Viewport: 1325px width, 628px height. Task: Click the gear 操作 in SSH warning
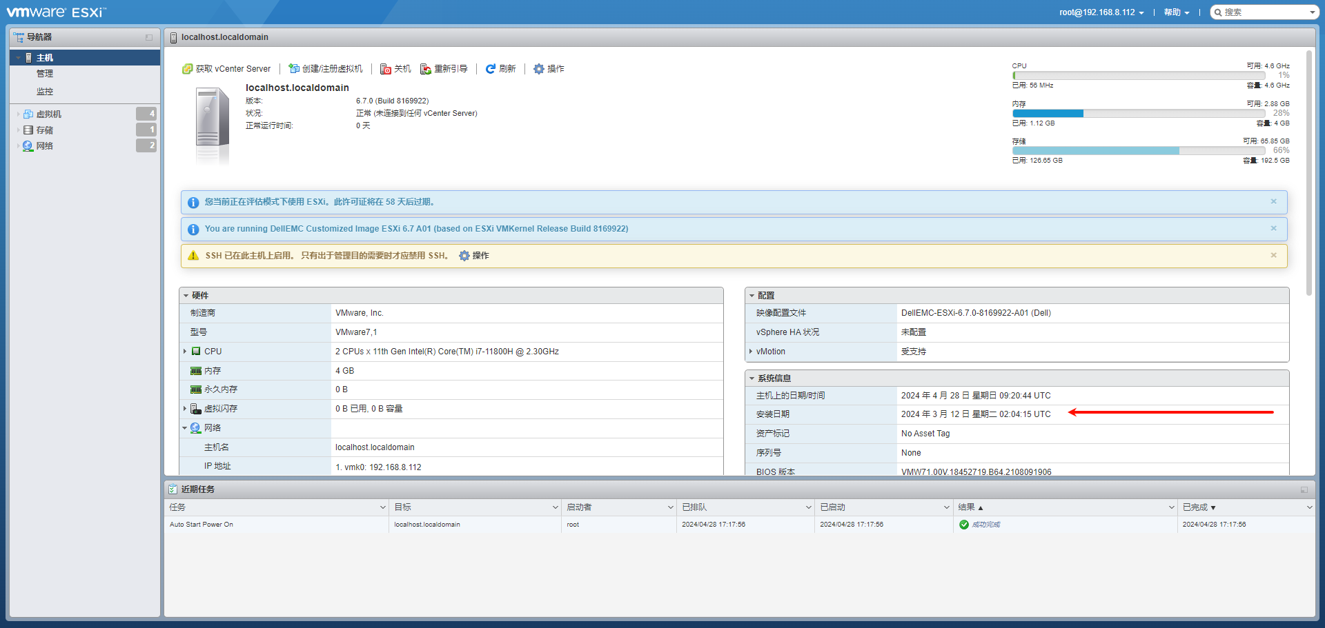474,256
